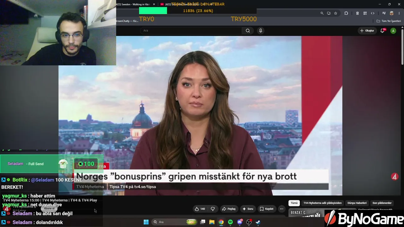The width and height of the screenshot is (404, 227).
Task: Open the Chrome three-dot menu
Action: [399, 13]
